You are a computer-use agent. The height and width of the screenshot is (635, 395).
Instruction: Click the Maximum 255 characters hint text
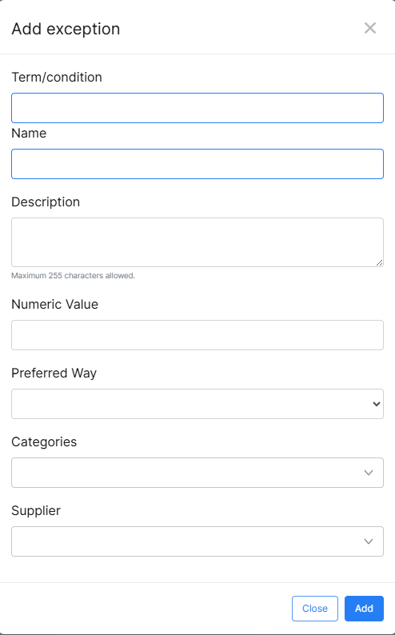pyautogui.click(x=74, y=276)
